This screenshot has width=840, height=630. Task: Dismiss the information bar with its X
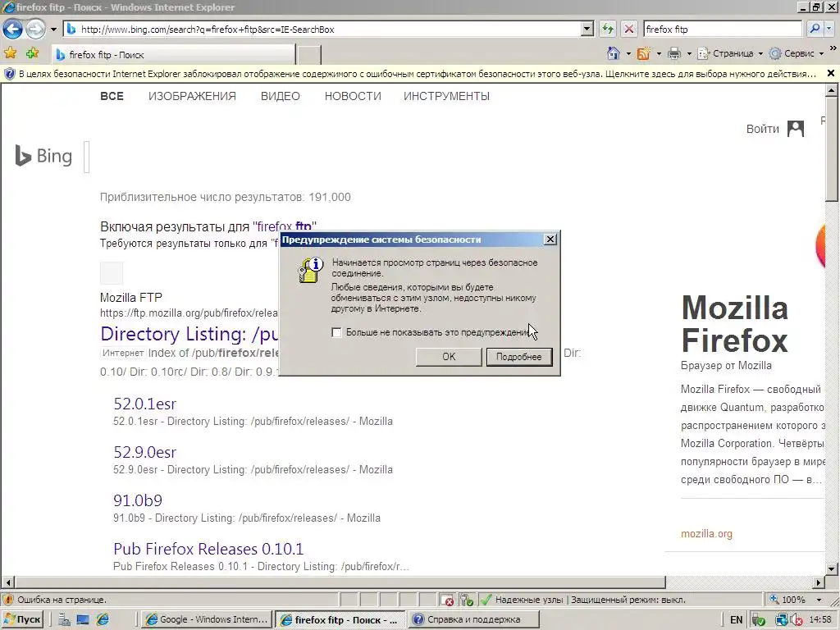831,73
